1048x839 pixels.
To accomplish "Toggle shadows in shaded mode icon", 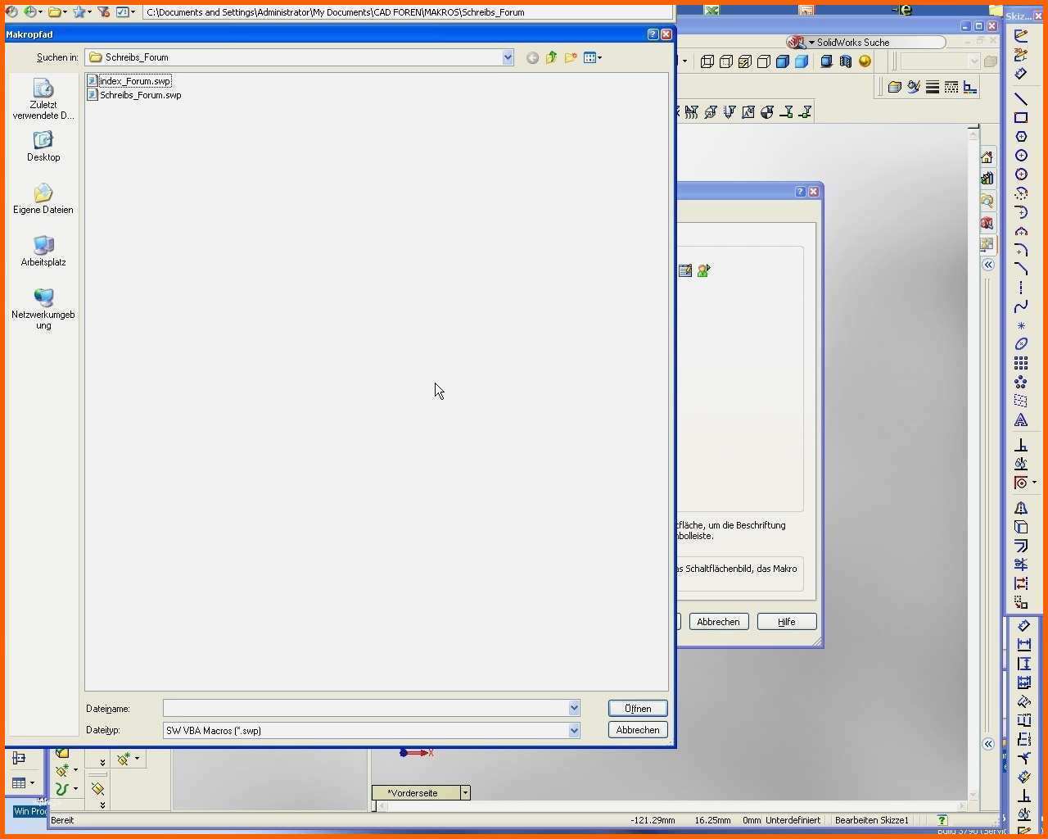I will pyautogui.click(x=826, y=61).
